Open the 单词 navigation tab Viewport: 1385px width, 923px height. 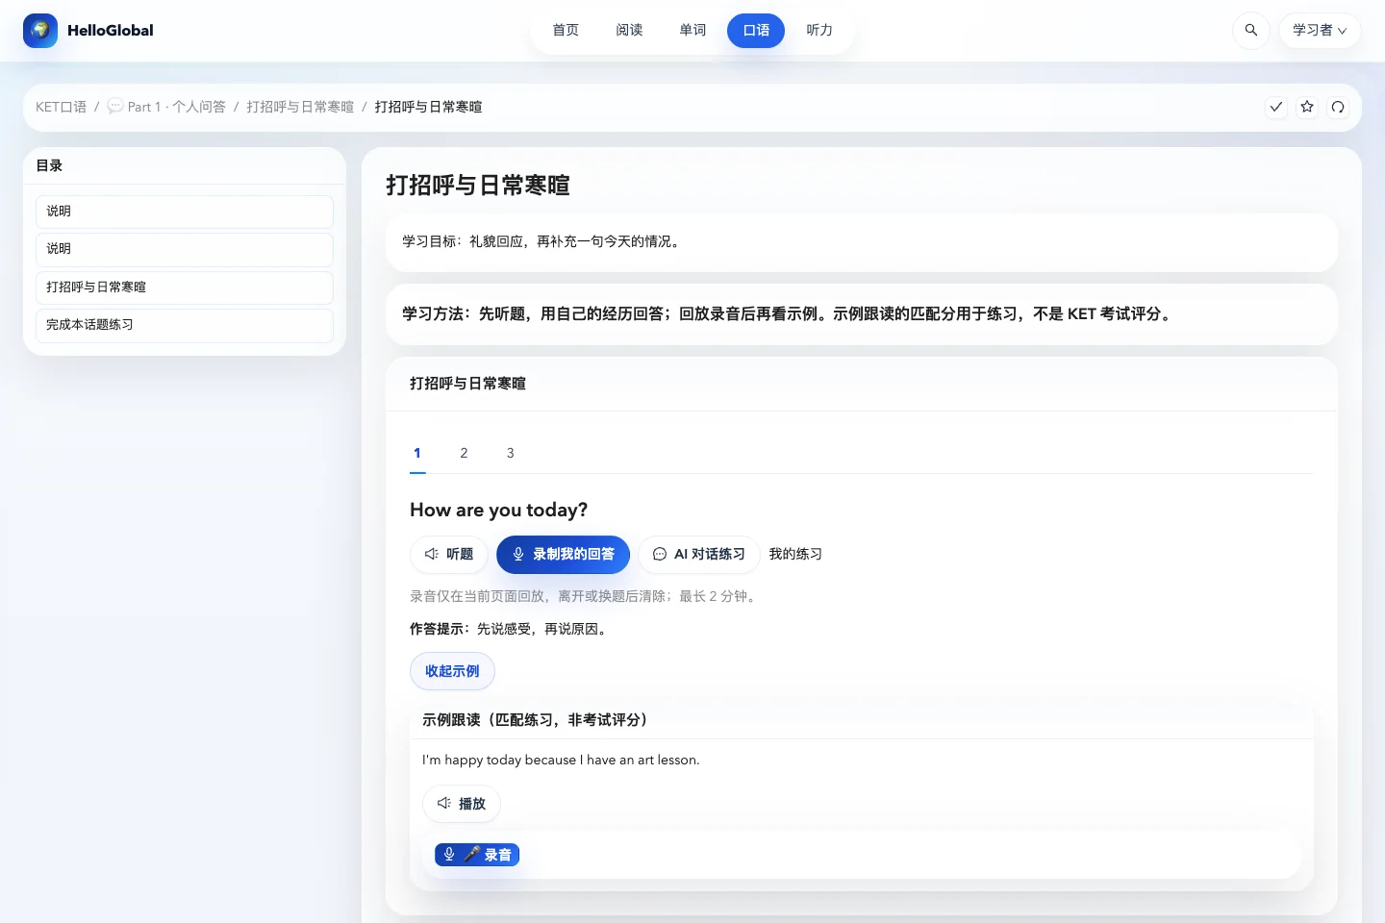click(692, 31)
